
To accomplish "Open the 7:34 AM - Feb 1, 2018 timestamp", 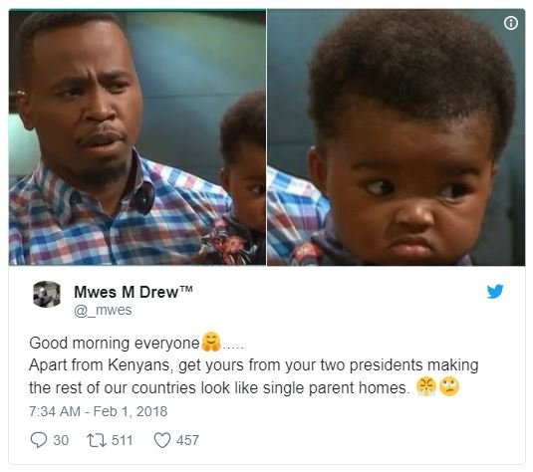I will (x=99, y=411).
